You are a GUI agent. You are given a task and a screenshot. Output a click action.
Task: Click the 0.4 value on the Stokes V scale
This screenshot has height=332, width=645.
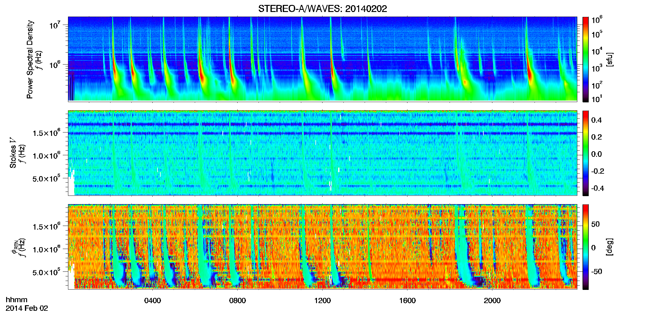(x=596, y=120)
